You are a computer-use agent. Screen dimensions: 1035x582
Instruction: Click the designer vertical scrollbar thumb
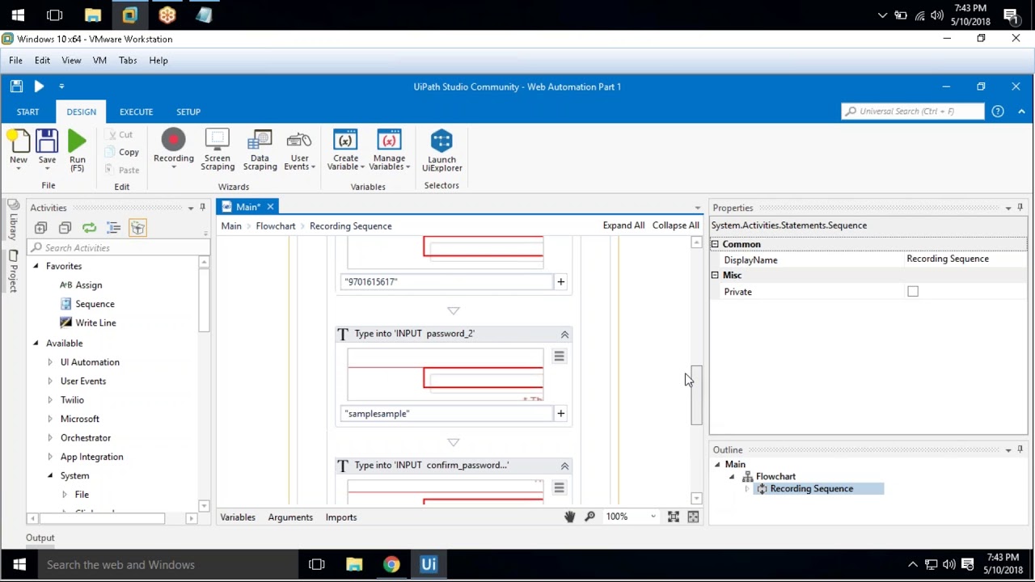point(696,394)
